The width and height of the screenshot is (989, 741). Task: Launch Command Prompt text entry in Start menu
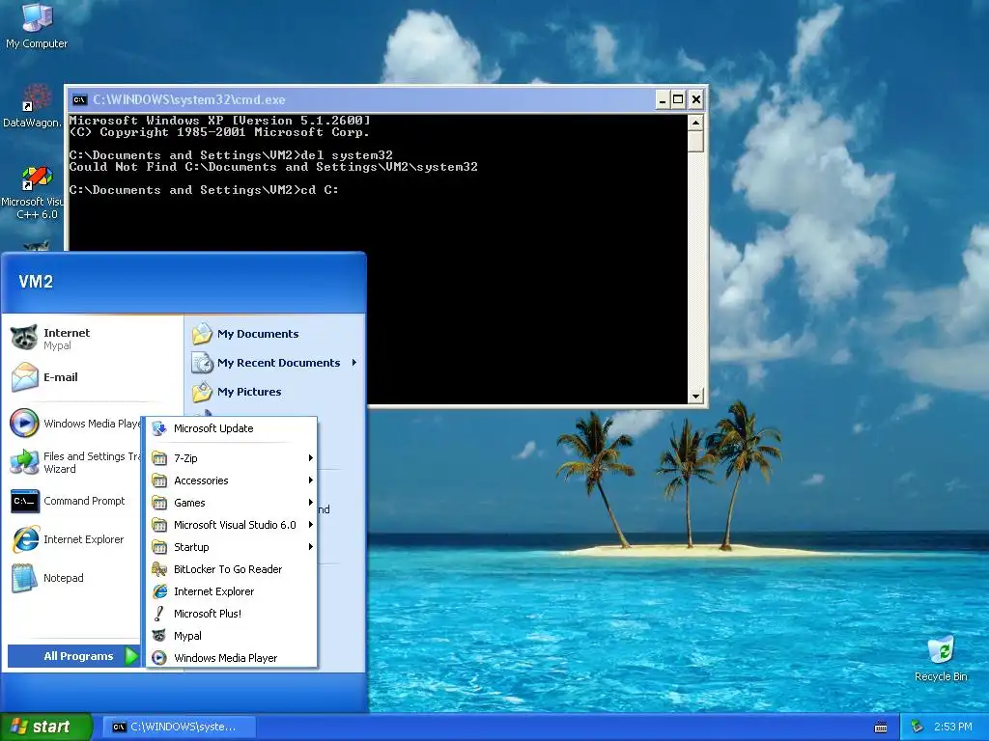84,501
